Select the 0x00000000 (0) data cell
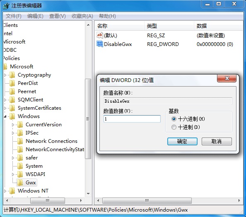246x217 pixels. pos(215,44)
